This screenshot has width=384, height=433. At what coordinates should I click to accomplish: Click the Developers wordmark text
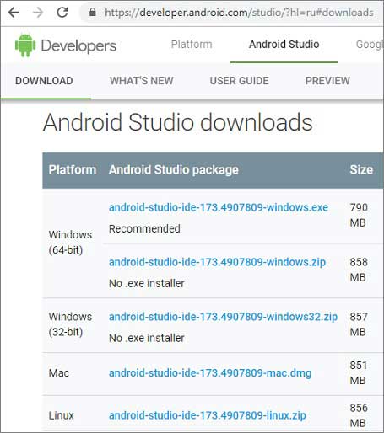click(78, 45)
